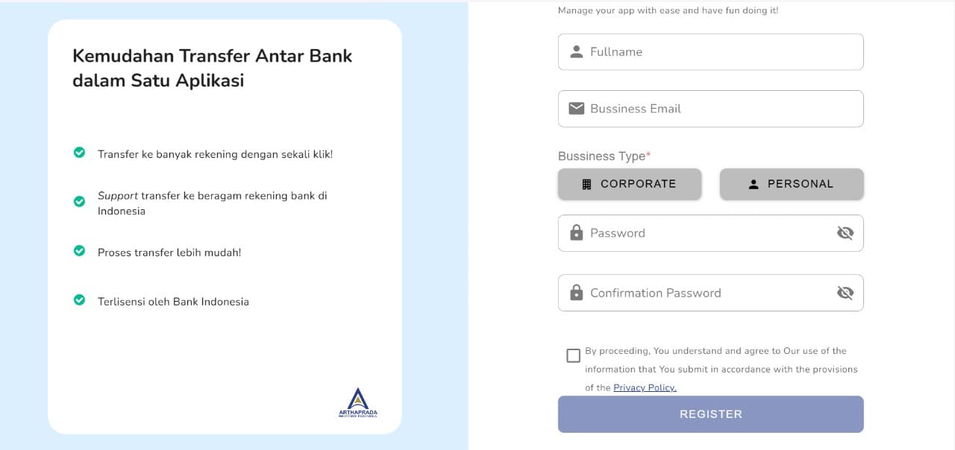955x450 pixels.
Task: Click the green checkmark beside Proses transfer lebih mudah
Action: [79, 251]
